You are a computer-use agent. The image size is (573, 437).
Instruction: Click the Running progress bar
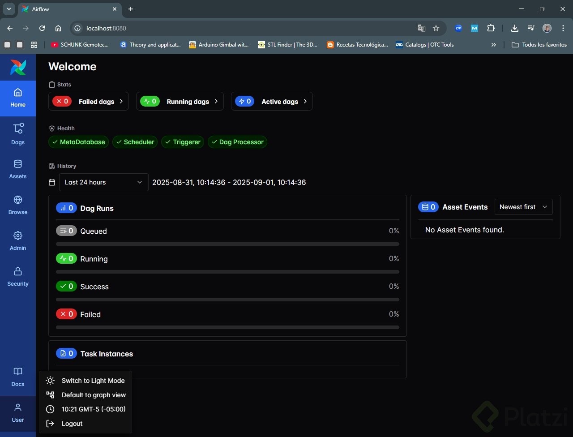[227, 272]
